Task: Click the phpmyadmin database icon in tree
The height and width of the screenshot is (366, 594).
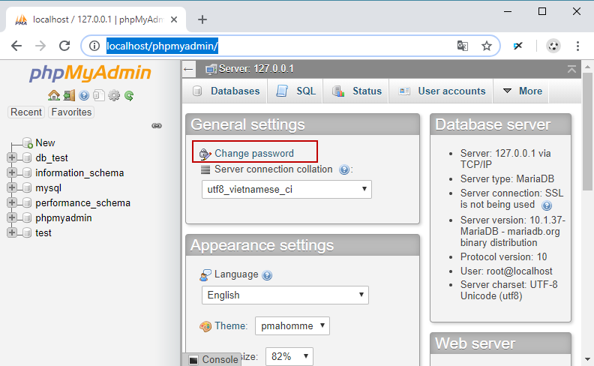Action: tap(27, 217)
